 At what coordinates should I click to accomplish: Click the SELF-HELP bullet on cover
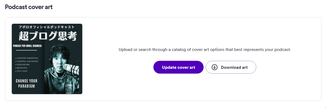pyautogui.click(x=21, y=71)
